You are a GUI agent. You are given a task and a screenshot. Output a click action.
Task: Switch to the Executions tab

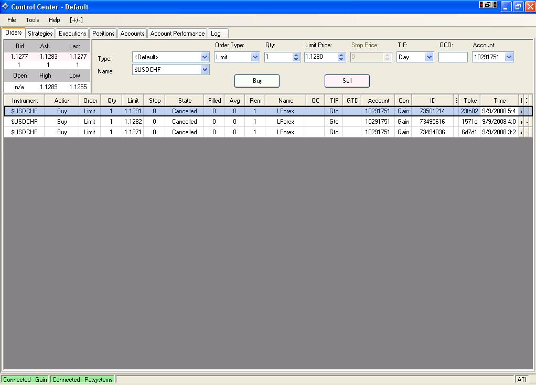tap(72, 34)
